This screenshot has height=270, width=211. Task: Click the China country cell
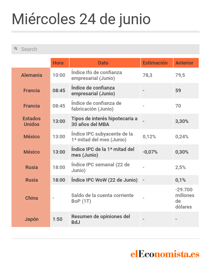click(31, 198)
